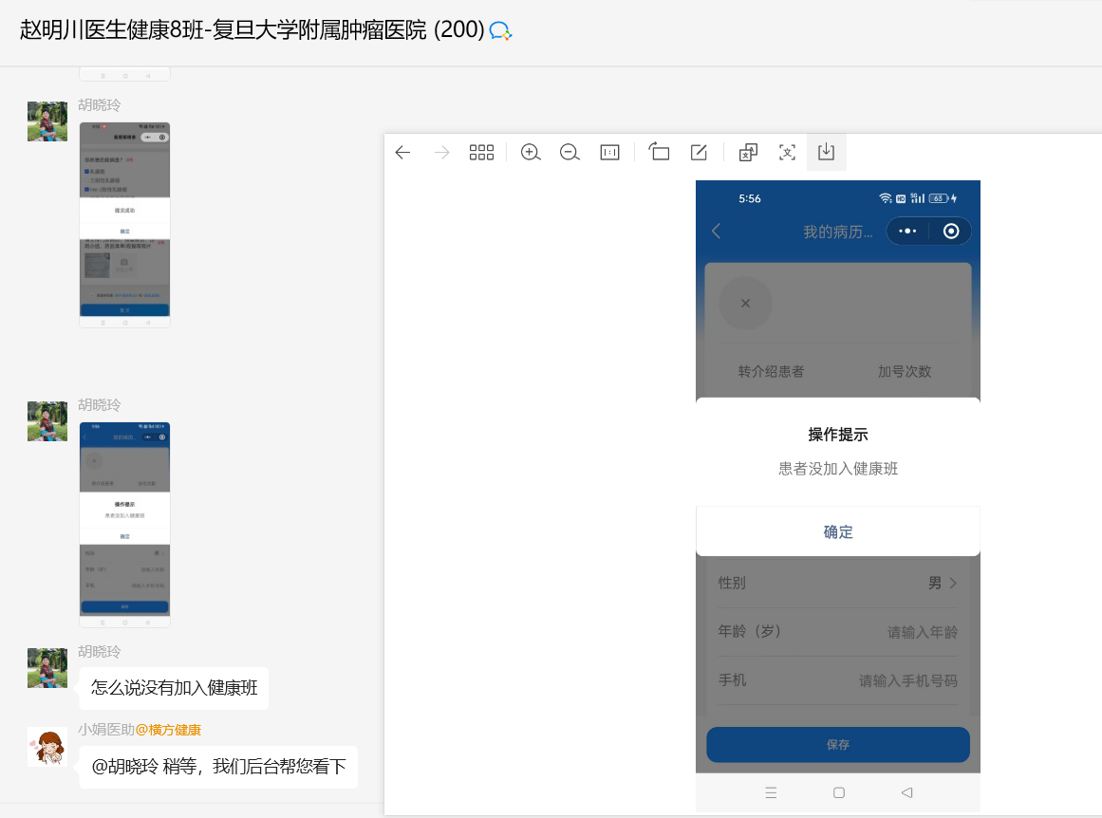Image resolution: width=1102 pixels, height=818 pixels.
Task: Edit the image with pencil icon
Action: tap(699, 153)
